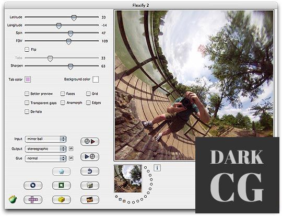
Task: Click the Sharpen slider handle
Action: tap(70, 66)
